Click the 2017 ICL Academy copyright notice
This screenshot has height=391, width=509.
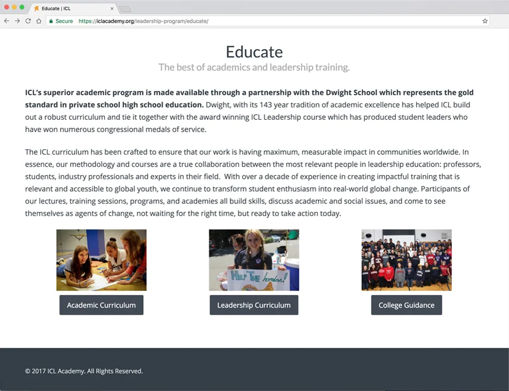[84, 371]
